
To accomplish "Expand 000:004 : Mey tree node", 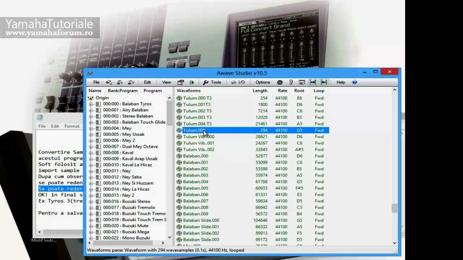I will click(x=91, y=129).
